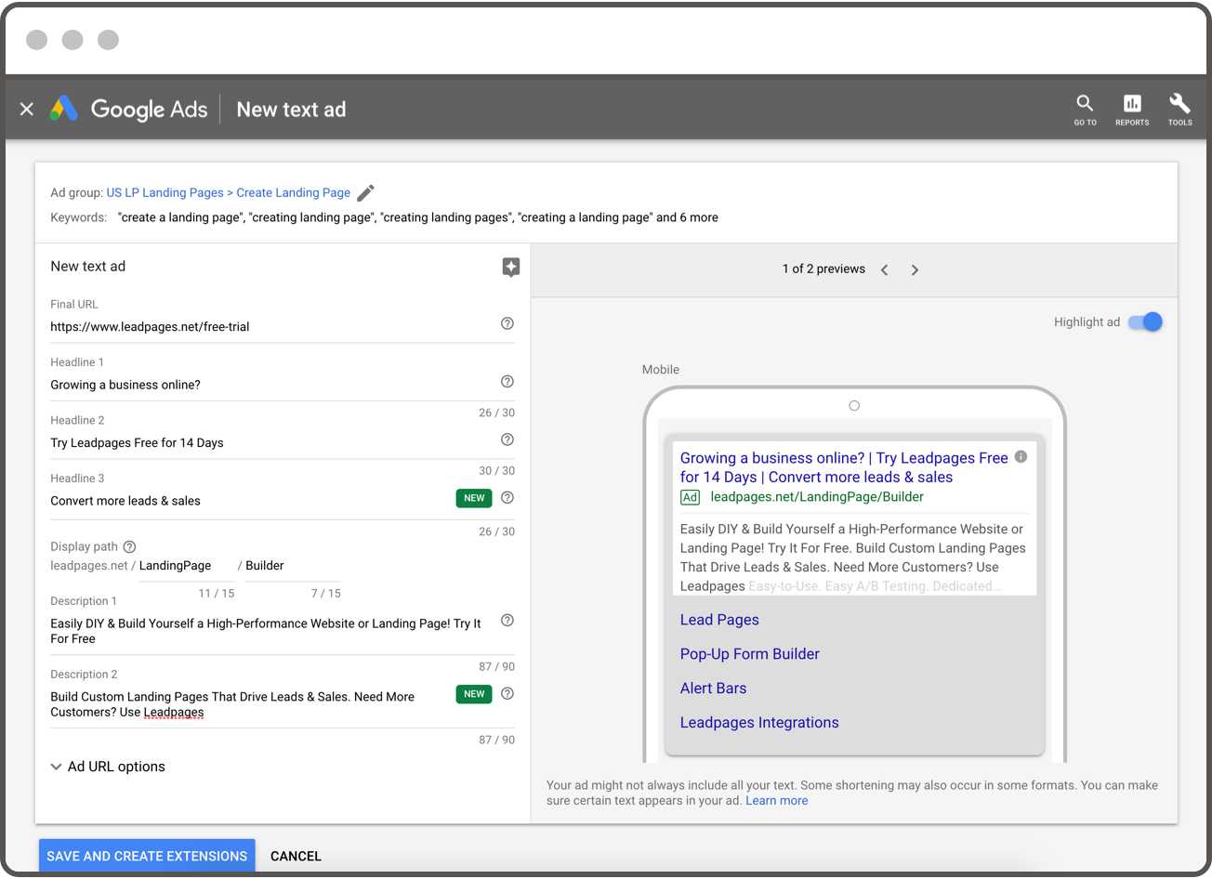Open the Reports panel
The width and height of the screenshot is (1212, 879).
(x=1132, y=107)
